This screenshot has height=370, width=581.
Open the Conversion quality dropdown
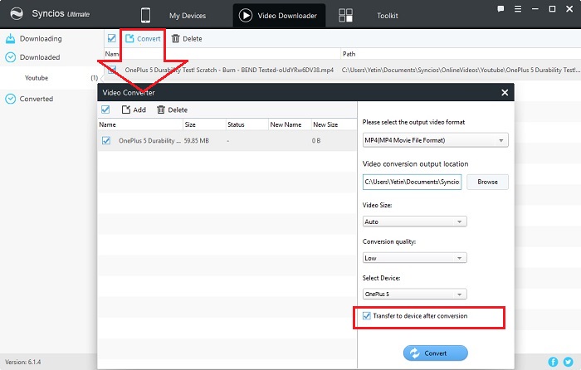point(415,258)
